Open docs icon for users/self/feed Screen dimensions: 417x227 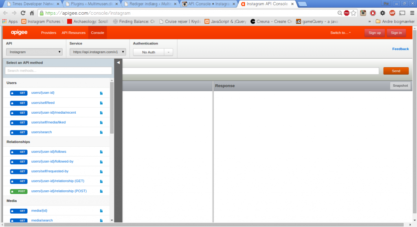[x=101, y=103]
